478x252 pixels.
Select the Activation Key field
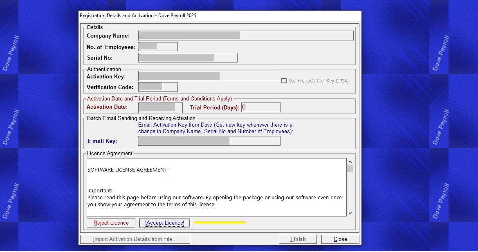pyautogui.click(x=209, y=76)
